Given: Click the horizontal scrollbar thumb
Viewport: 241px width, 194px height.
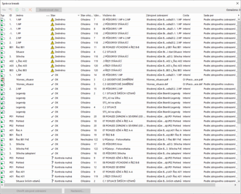Looking at the screenshot, I should (110, 185).
